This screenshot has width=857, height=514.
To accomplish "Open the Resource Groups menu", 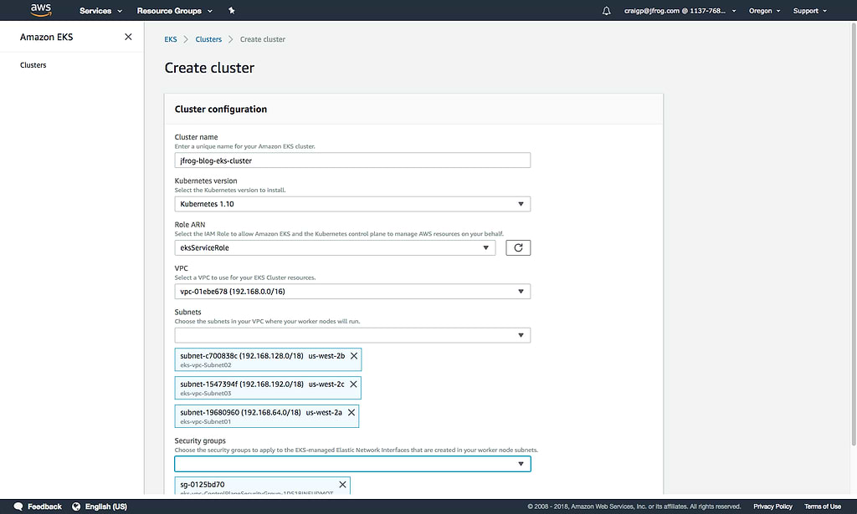I will click(x=174, y=10).
